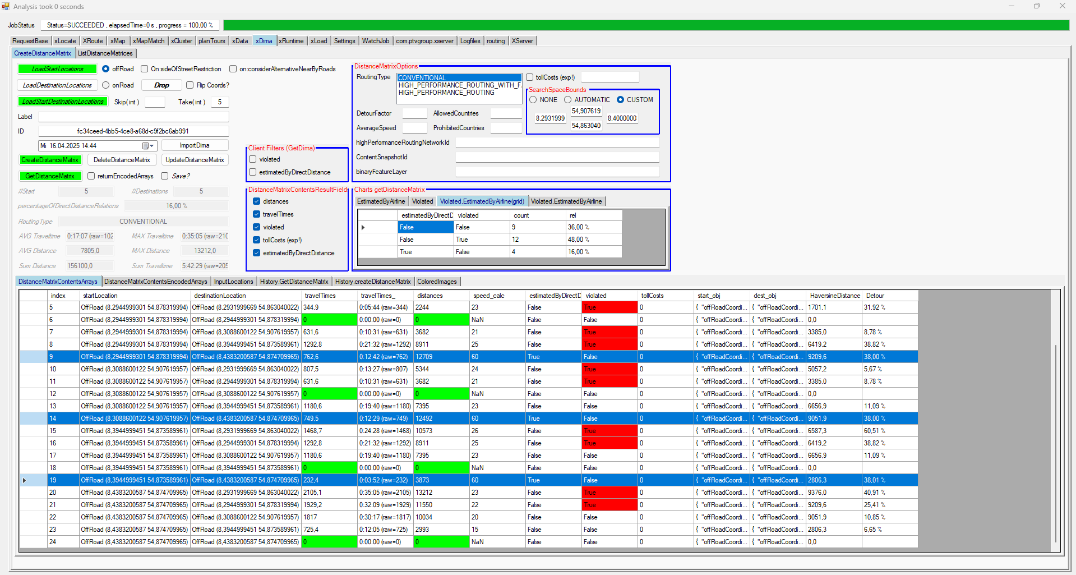Enable the Flip Coords? checkbox
1076x575 pixels.
[x=190, y=85]
